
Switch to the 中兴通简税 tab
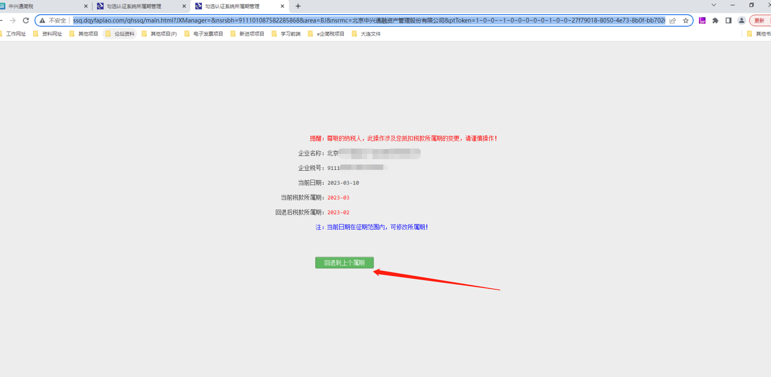[45, 6]
